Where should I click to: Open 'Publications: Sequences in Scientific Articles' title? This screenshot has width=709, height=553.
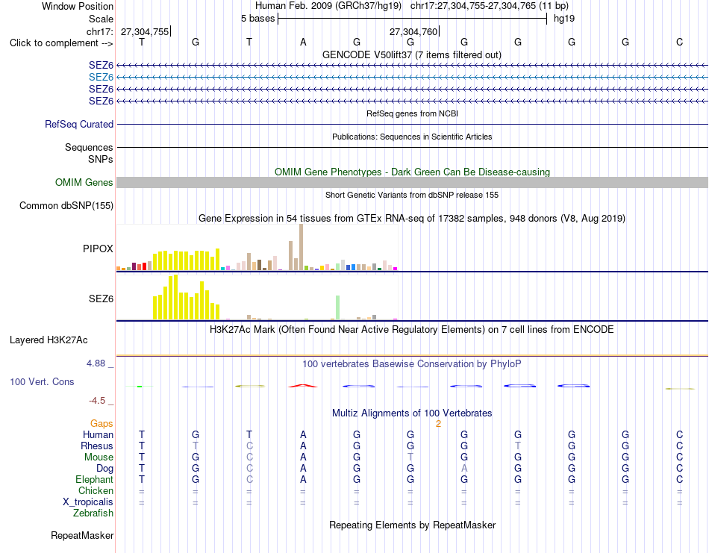(x=412, y=137)
